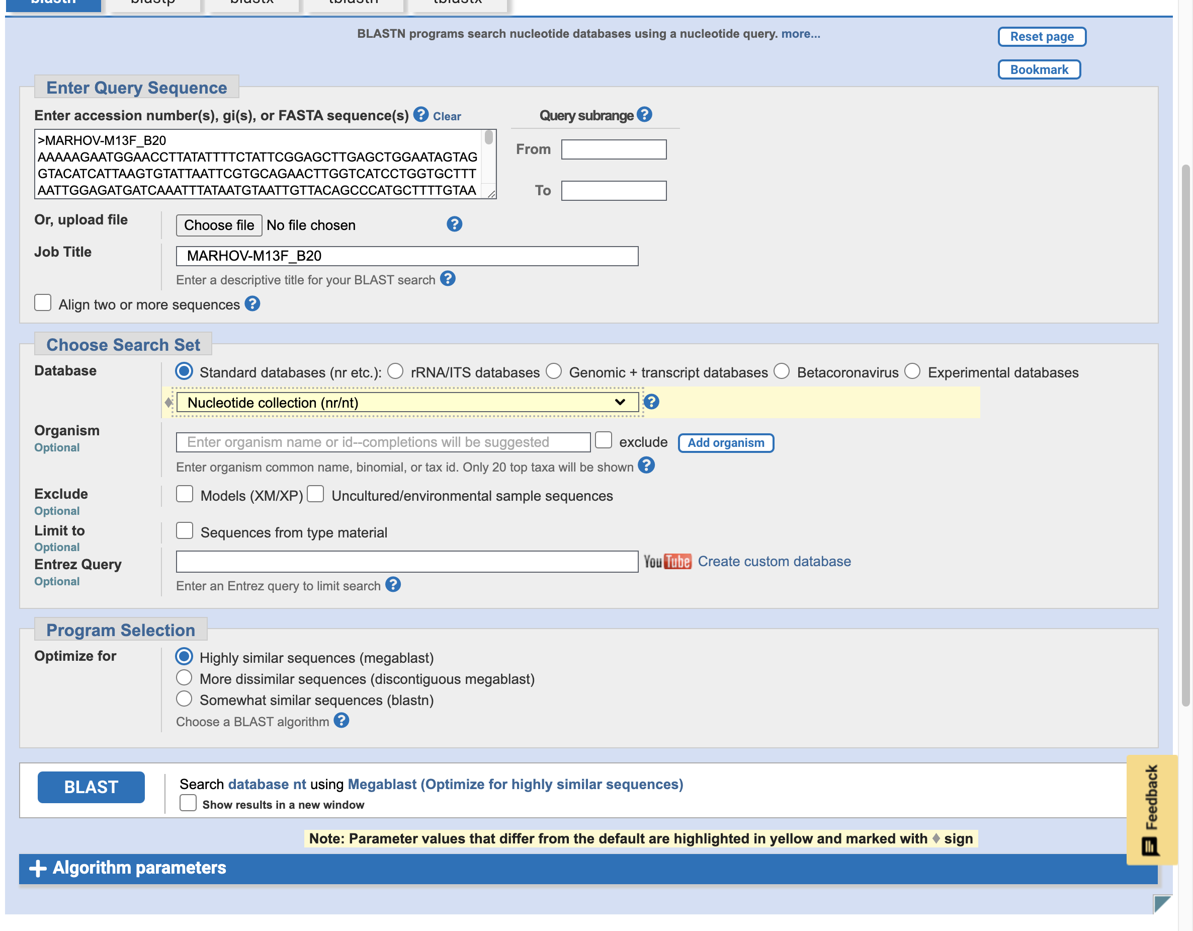
Task: Click the Reset page button
Action: pyautogui.click(x=1042, y=37)
